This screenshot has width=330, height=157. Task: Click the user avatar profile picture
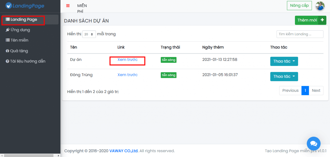(x=320, y=6)
